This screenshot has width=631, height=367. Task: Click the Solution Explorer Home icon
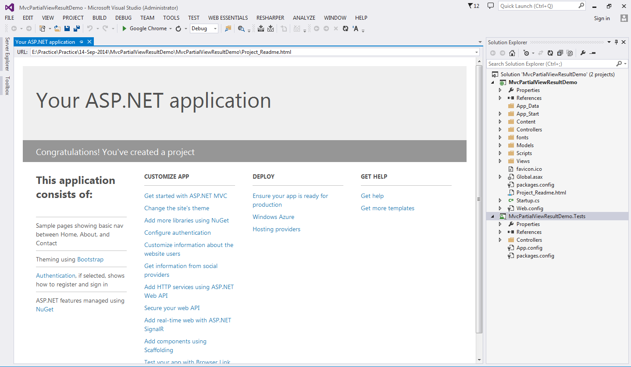click(512, 53)
